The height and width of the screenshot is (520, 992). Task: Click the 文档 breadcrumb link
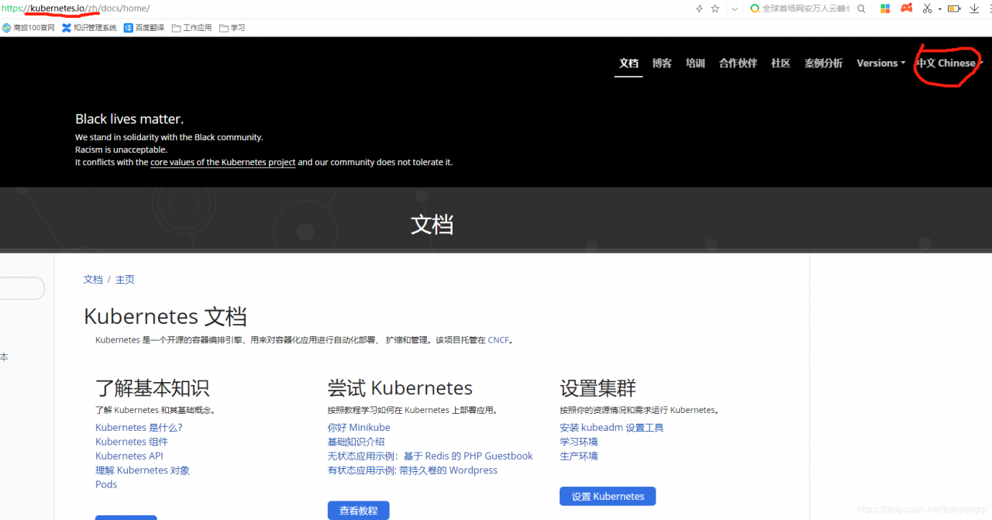[x=93, y=280]
